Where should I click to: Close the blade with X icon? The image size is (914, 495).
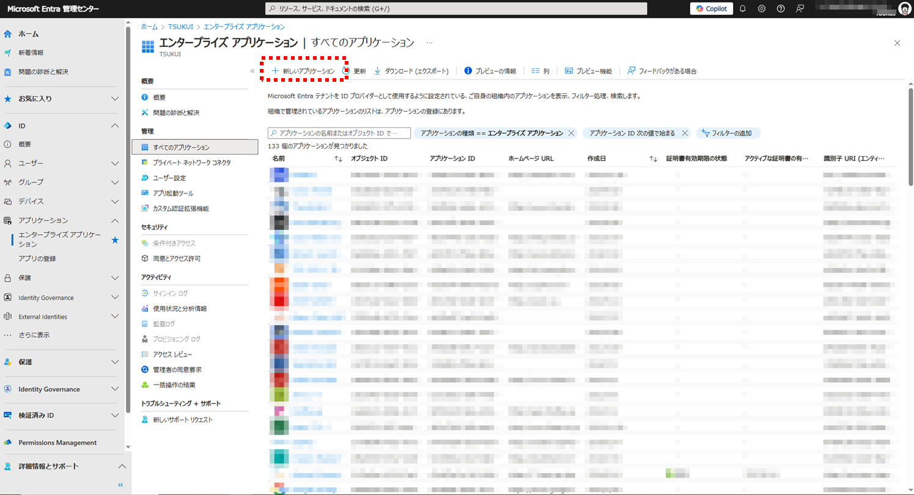[x=897, y=43]
